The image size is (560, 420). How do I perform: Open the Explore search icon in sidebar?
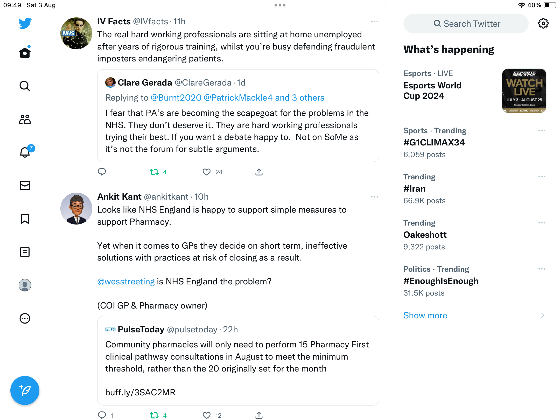25,86
